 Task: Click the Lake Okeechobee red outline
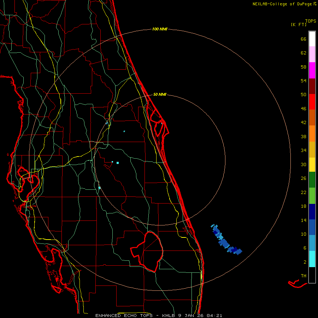[x=147, y=252]
